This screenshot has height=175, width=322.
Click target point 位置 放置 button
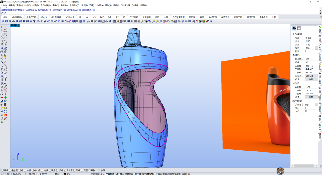click(311, 97)
